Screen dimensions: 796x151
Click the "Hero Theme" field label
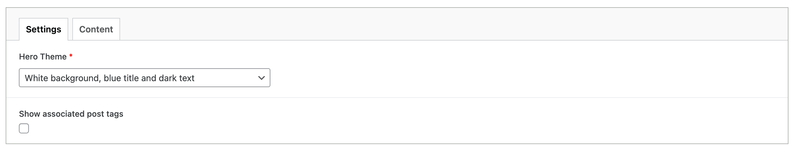point(43,57)
